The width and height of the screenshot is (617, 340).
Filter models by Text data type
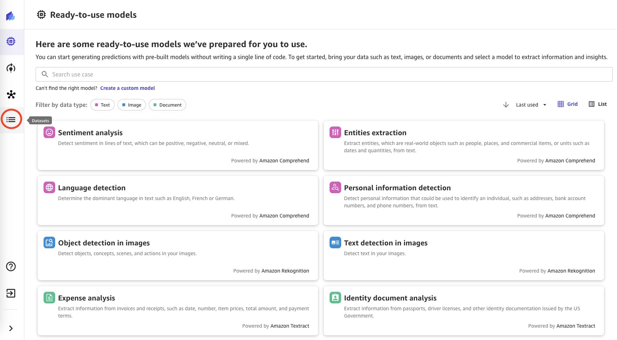pyautogui.click(x=102, y=105)
